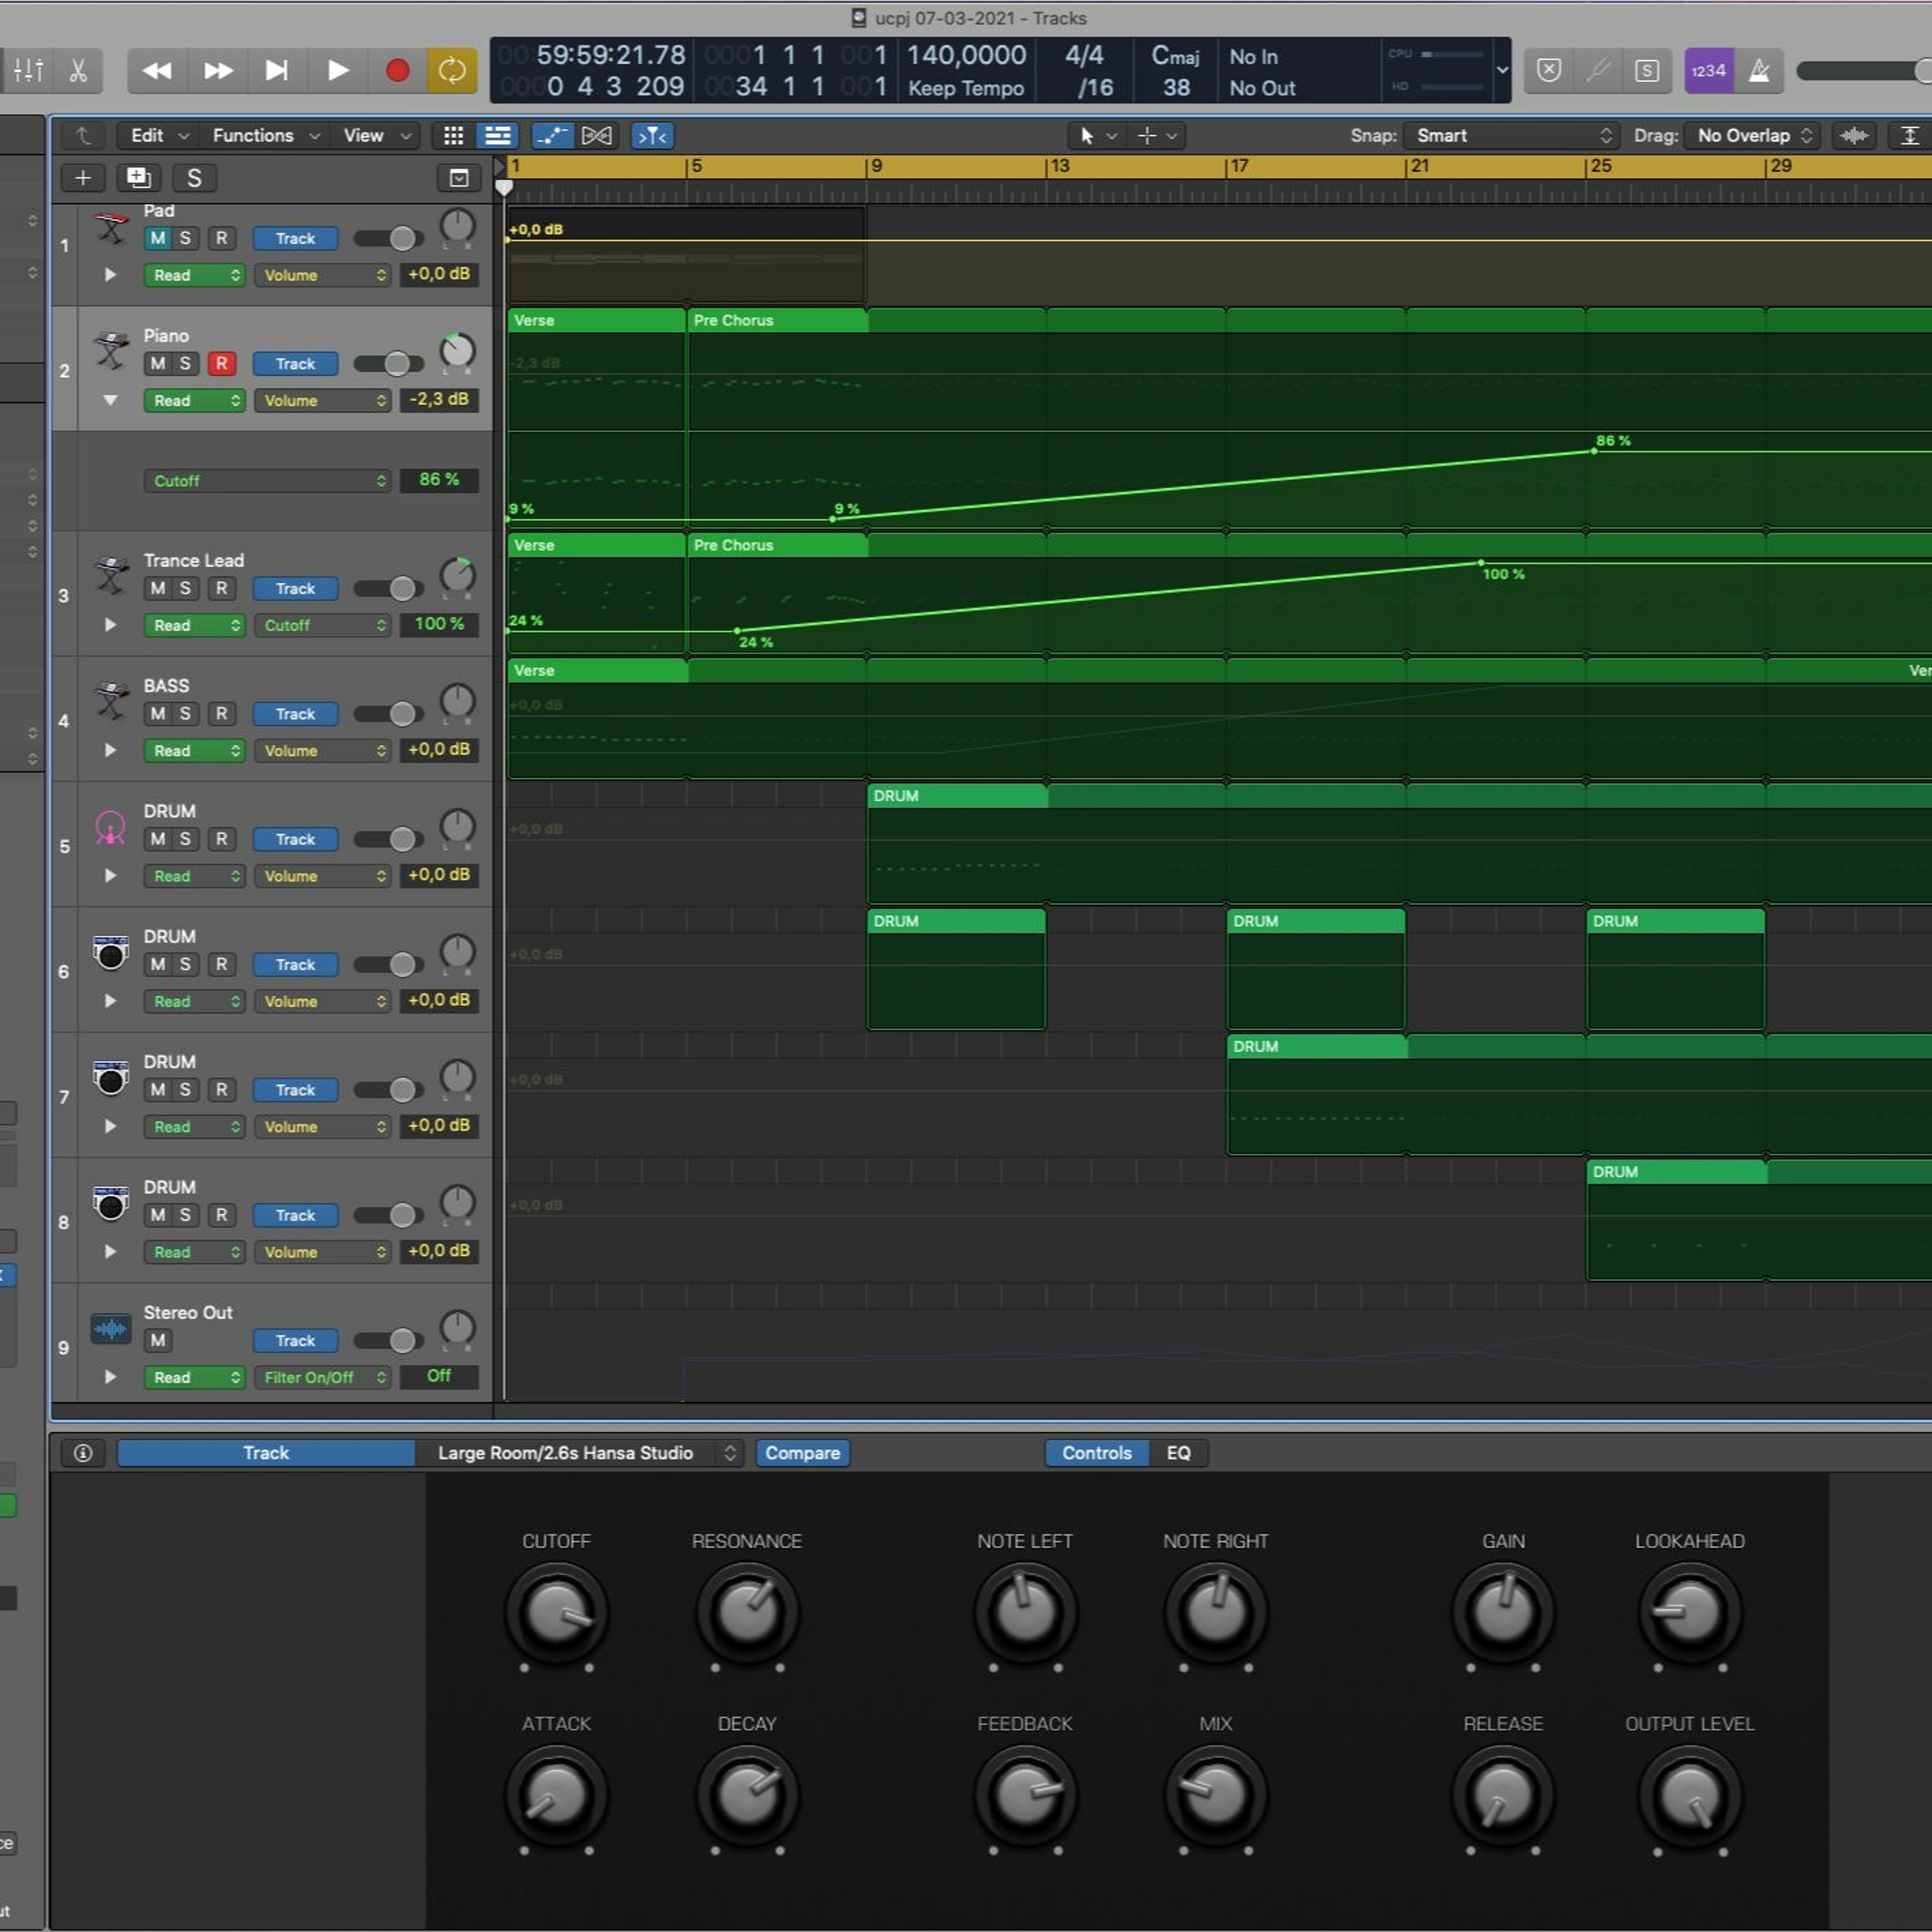Click the Add Track plus button
This screenshot has height=1932, width=1932.
tap(83, 178)
